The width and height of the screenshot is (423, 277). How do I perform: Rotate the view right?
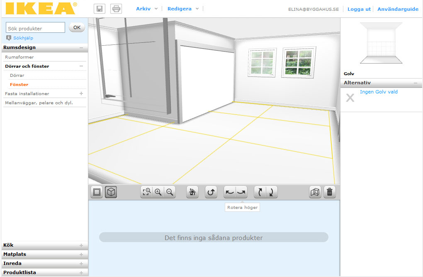(x=241, y=192)
